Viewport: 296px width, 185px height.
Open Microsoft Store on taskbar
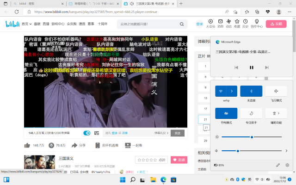coord(173,179)
